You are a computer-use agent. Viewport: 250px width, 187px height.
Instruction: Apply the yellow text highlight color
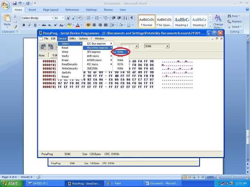(x=69, y=25)
